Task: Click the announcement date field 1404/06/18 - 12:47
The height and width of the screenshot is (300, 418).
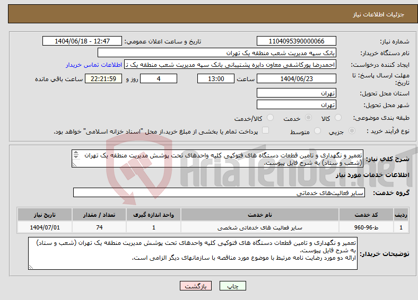Action: 82,41
